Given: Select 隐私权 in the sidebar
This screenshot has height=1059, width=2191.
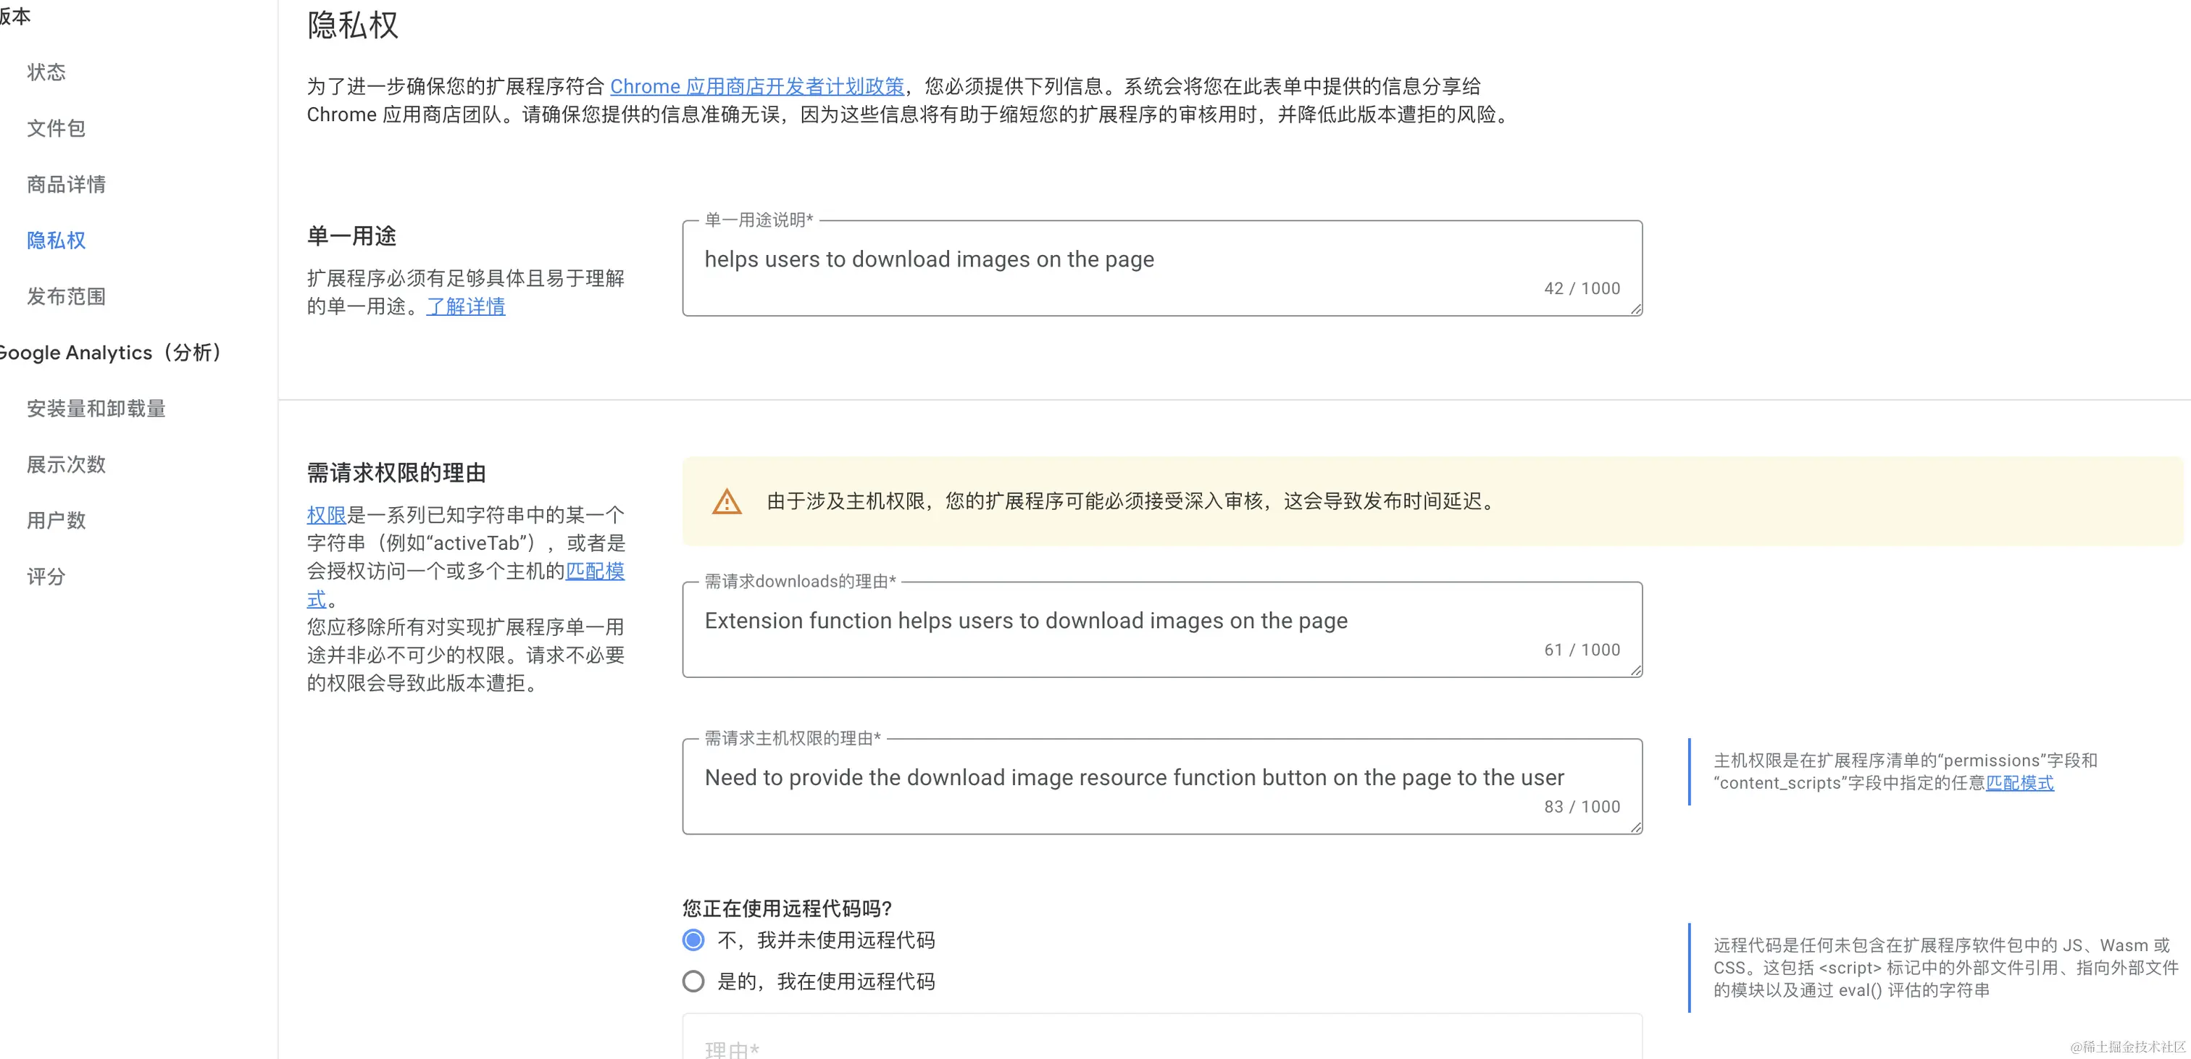Looking at the screenshot, I should 56,240.
